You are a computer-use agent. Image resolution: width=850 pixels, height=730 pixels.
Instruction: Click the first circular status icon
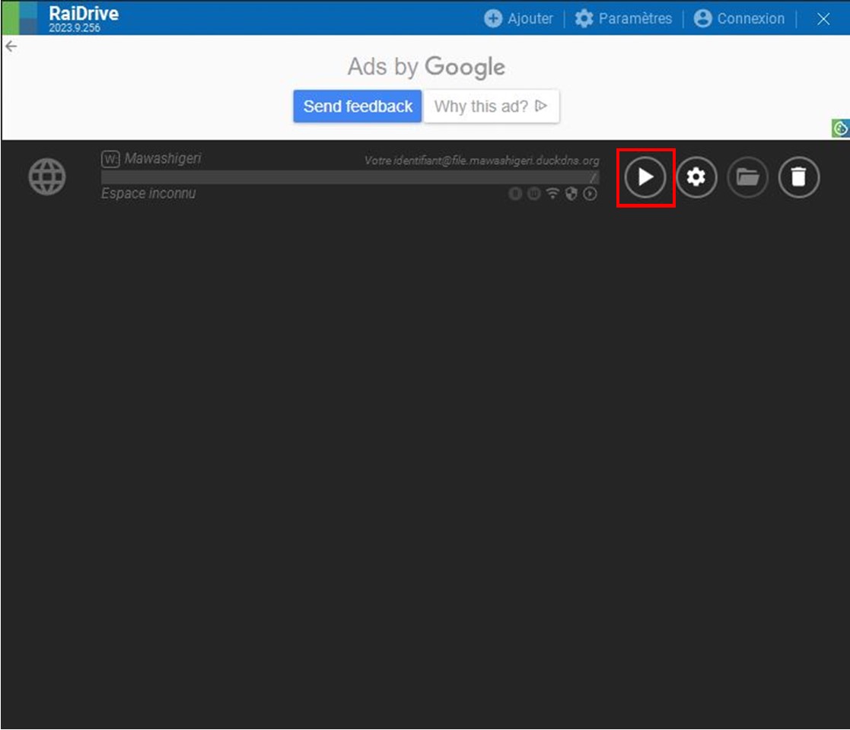pyautogui.click(x=515, y=194)
